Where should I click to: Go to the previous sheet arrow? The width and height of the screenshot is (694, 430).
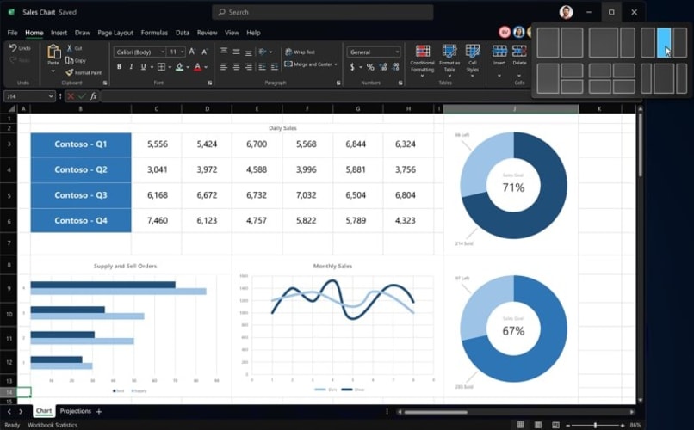point(9,411)
